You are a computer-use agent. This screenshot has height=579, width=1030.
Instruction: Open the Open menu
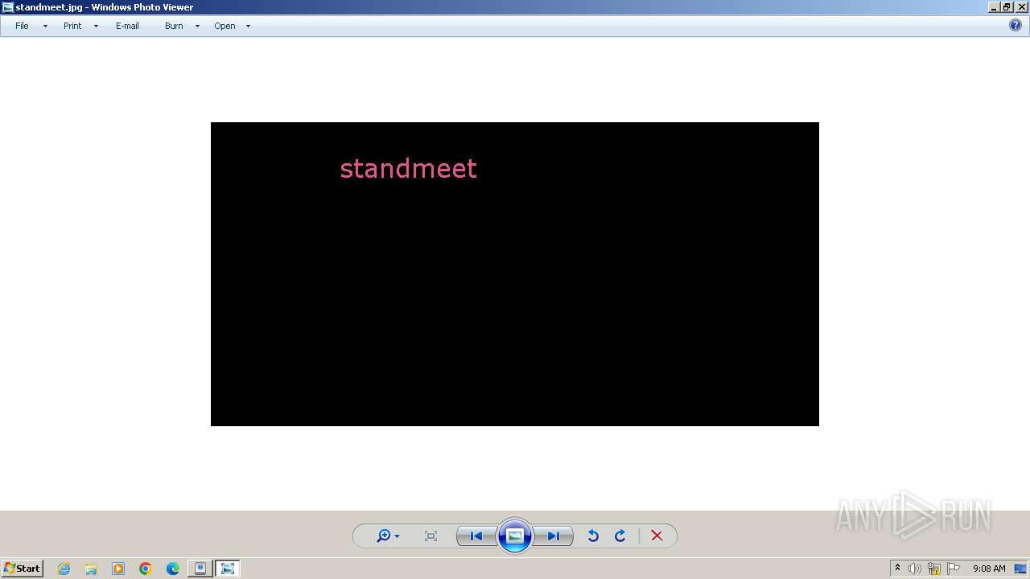click(x=225, y=26)
